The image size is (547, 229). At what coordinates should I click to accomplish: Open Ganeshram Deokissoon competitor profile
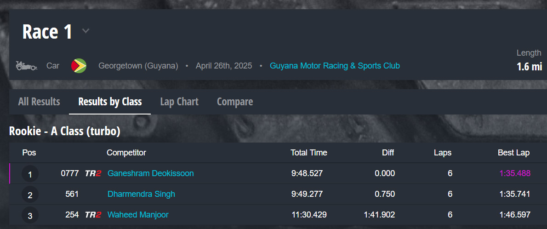point(150,173)
